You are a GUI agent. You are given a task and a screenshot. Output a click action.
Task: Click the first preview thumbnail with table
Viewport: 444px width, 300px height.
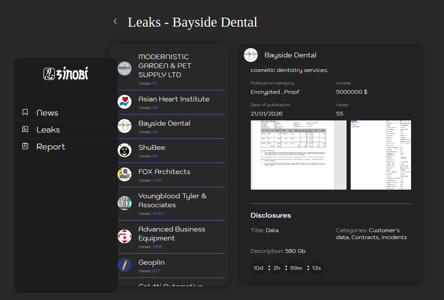click(x=298, y=155)
